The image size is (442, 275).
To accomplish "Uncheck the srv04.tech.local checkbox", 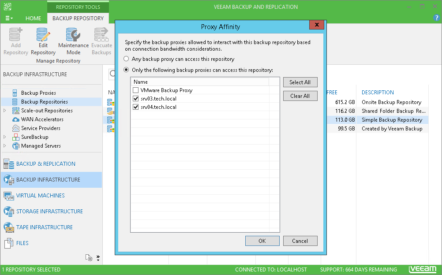I will (135, 107).
